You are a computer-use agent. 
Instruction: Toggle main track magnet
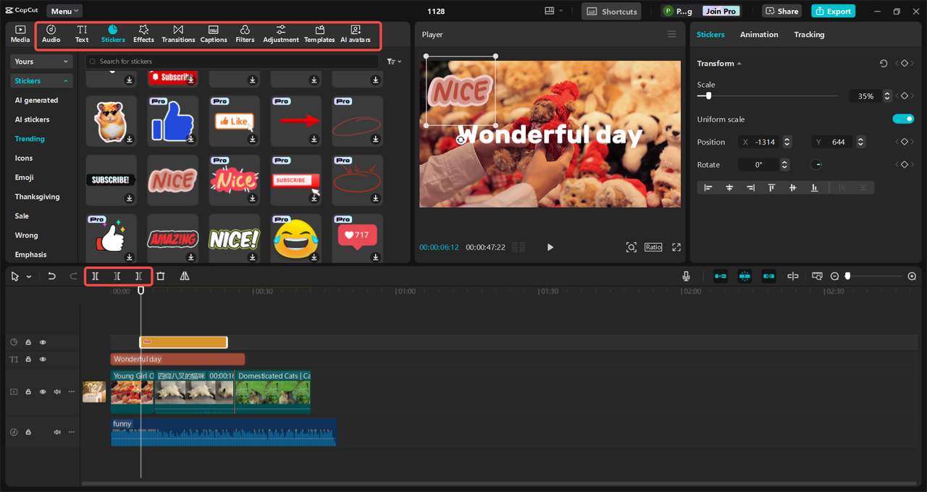tap(721, 276)
